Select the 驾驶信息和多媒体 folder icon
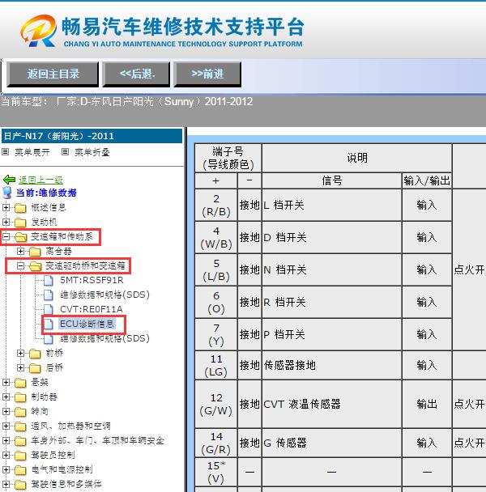 tap(20, 485)
